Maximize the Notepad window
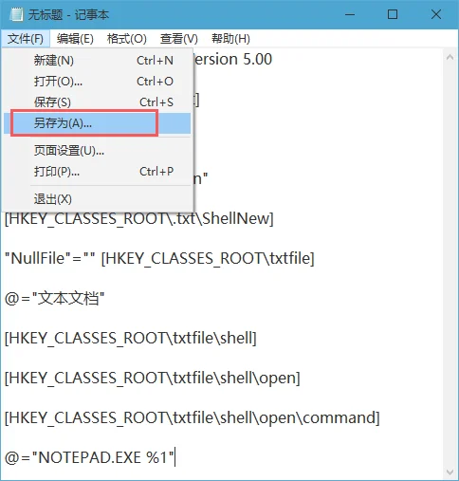 [393, 14]
